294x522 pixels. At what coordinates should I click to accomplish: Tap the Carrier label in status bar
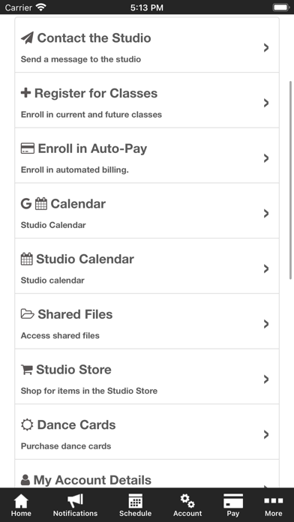[x=19, y=7]
